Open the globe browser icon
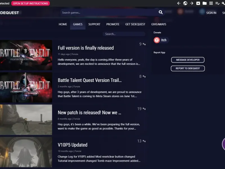This screenshot has height=169, width=225. tap(185, 3)
